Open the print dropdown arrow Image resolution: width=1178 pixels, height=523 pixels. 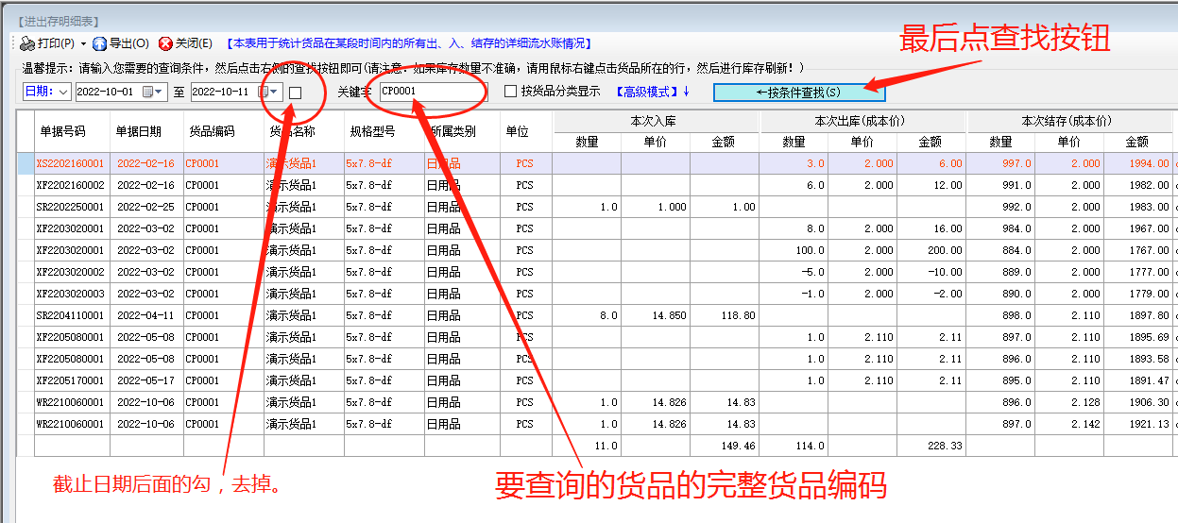(x=83, y=43)
